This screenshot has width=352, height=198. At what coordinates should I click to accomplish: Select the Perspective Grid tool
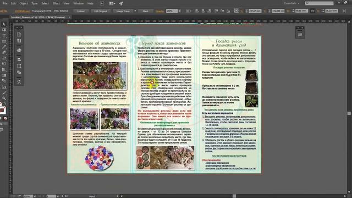click(x=4, y=70)
